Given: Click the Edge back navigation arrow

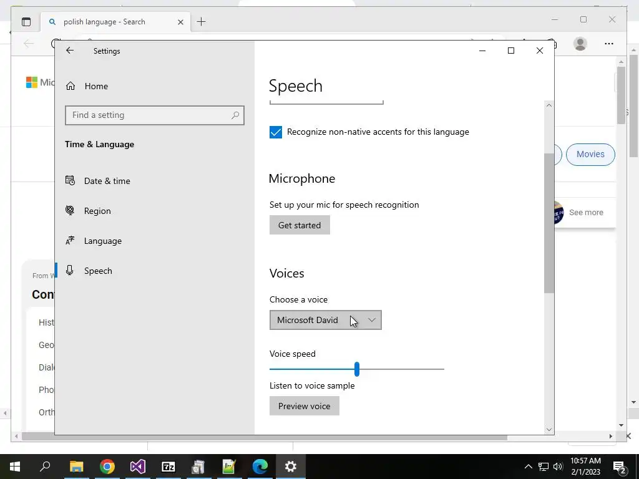Looking at the screenshot, I should (x=29, y=43).
